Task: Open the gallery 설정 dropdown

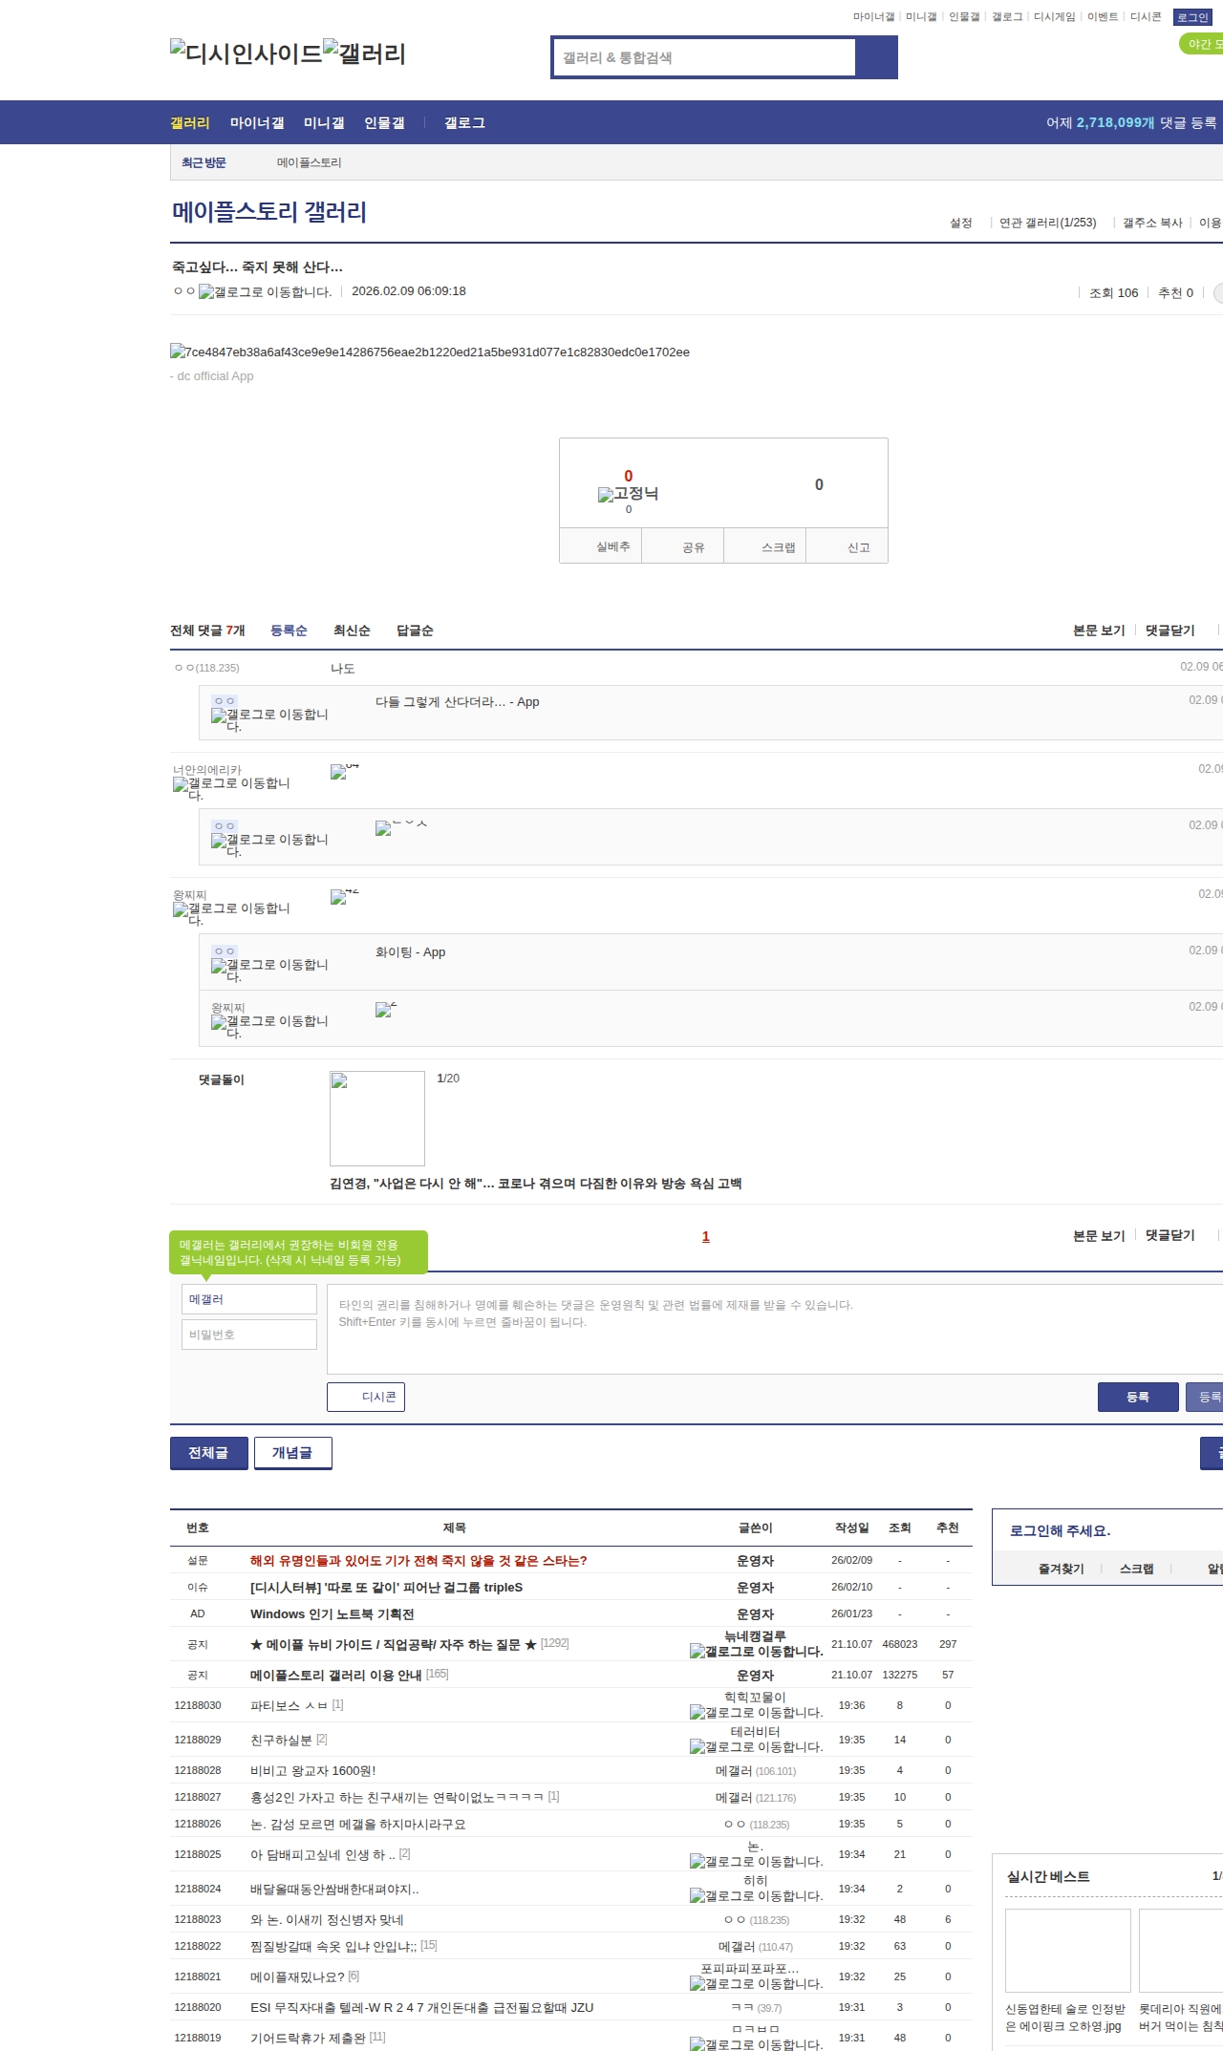Action: (960, 223)
